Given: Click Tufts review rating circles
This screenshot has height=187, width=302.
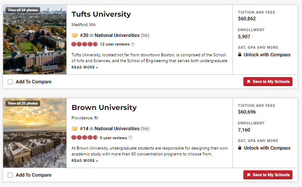Looking at the screenshot, I should [84, 44].
